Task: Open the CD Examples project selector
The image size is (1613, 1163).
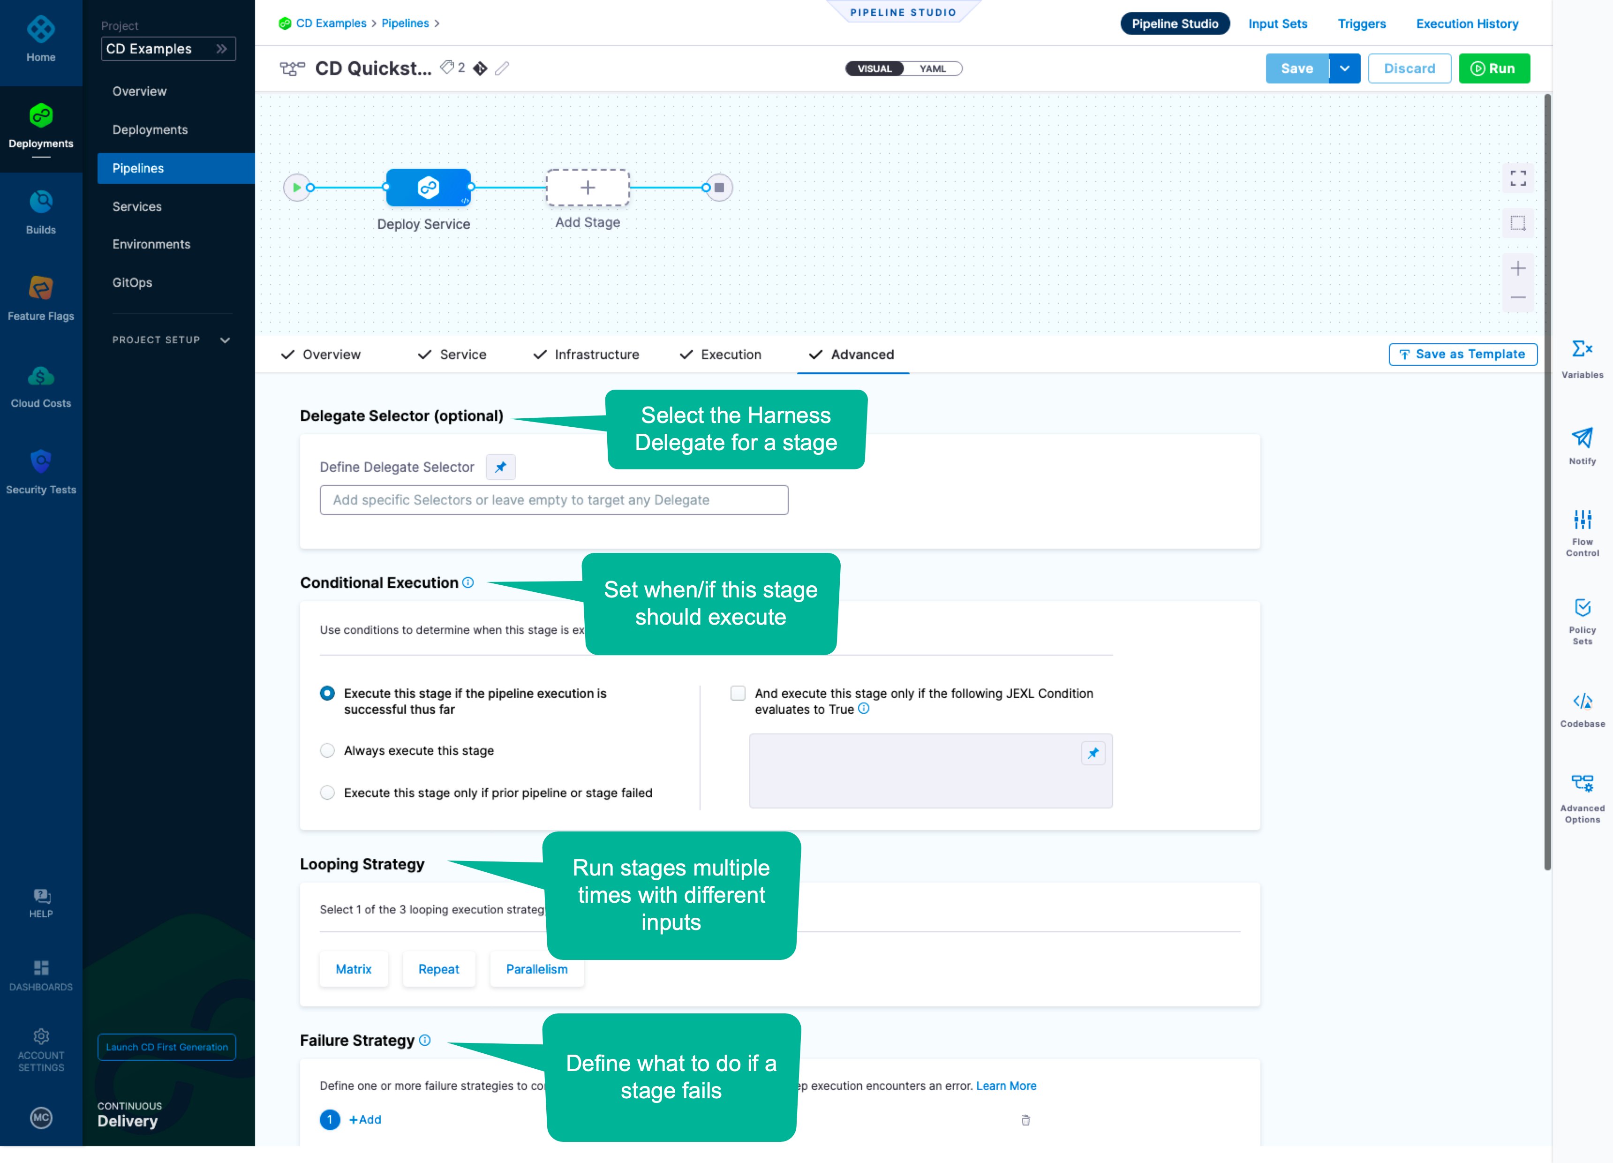Action: pyautogui.click(x=168, y=48)
